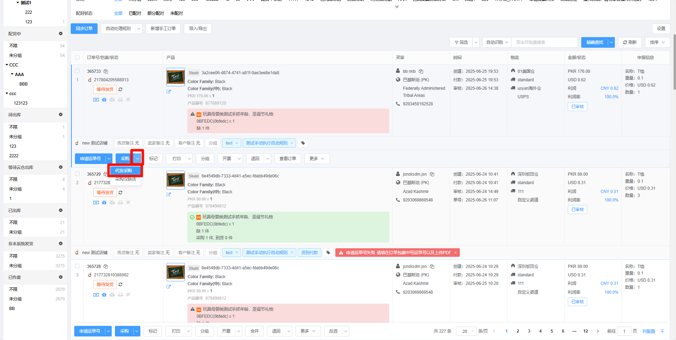Toggle the select-all checkbox in table header
This screenshot has width=676, height=340.
point(77,58)
